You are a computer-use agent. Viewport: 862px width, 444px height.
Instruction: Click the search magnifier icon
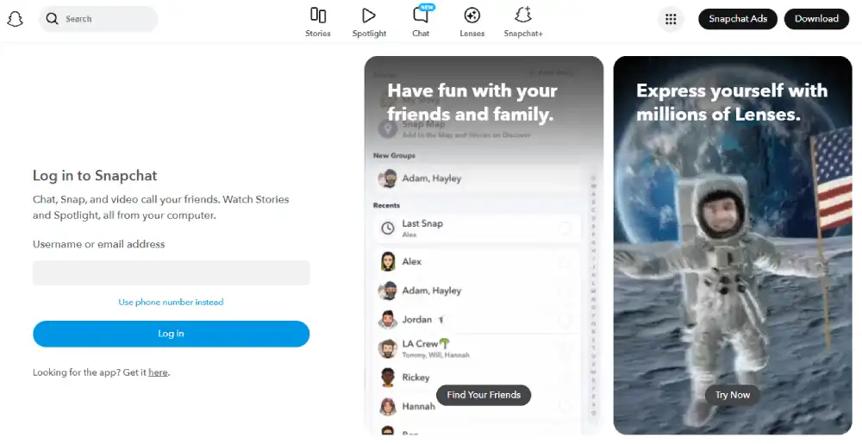click(53, 19)
